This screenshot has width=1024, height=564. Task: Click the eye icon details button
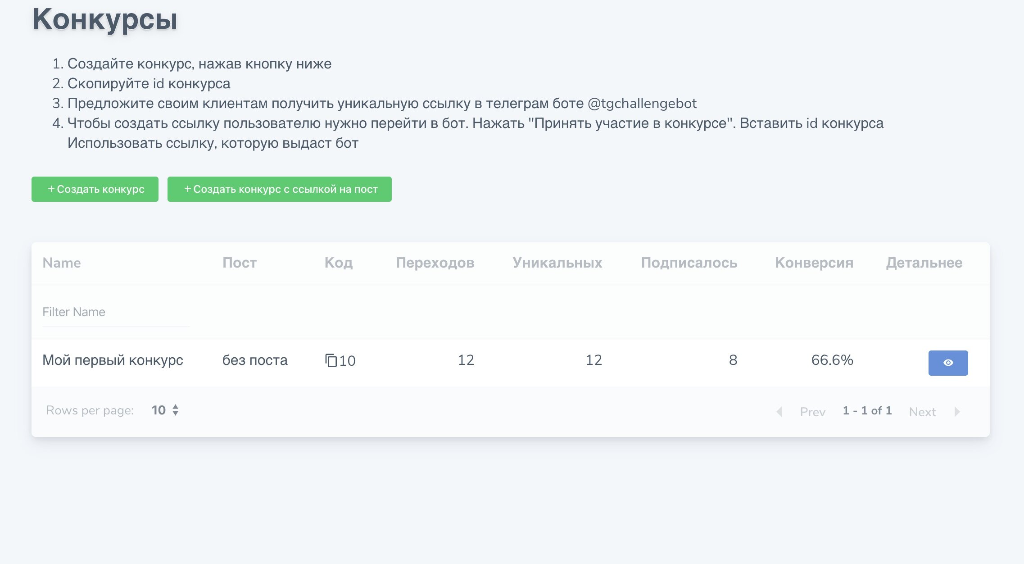[948, 363]
